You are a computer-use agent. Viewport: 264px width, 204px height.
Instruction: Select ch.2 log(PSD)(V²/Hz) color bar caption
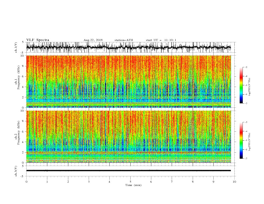click(250, 142)
